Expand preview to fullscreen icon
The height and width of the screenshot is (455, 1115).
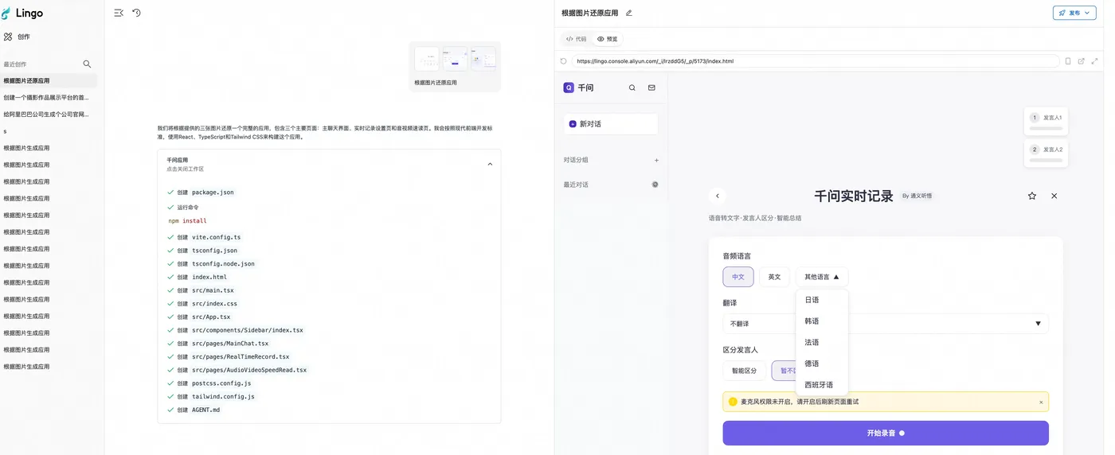click(1094, 60)
